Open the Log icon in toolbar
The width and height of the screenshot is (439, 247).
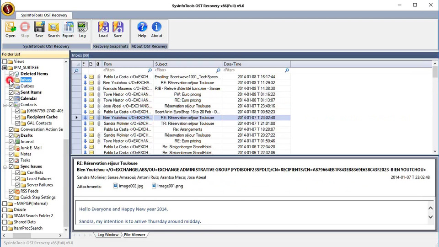pyautogui.click(x=82, y=30)
